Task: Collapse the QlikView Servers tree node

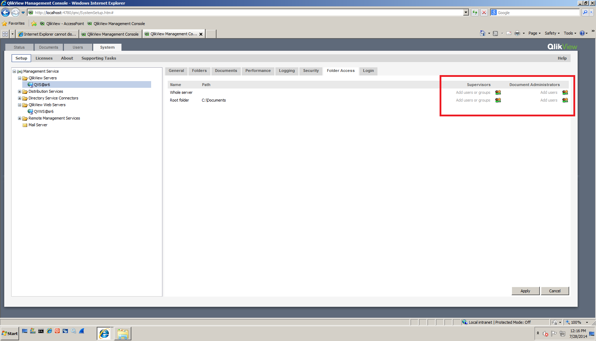Action: pyautogui.click(x=20, y=78)
